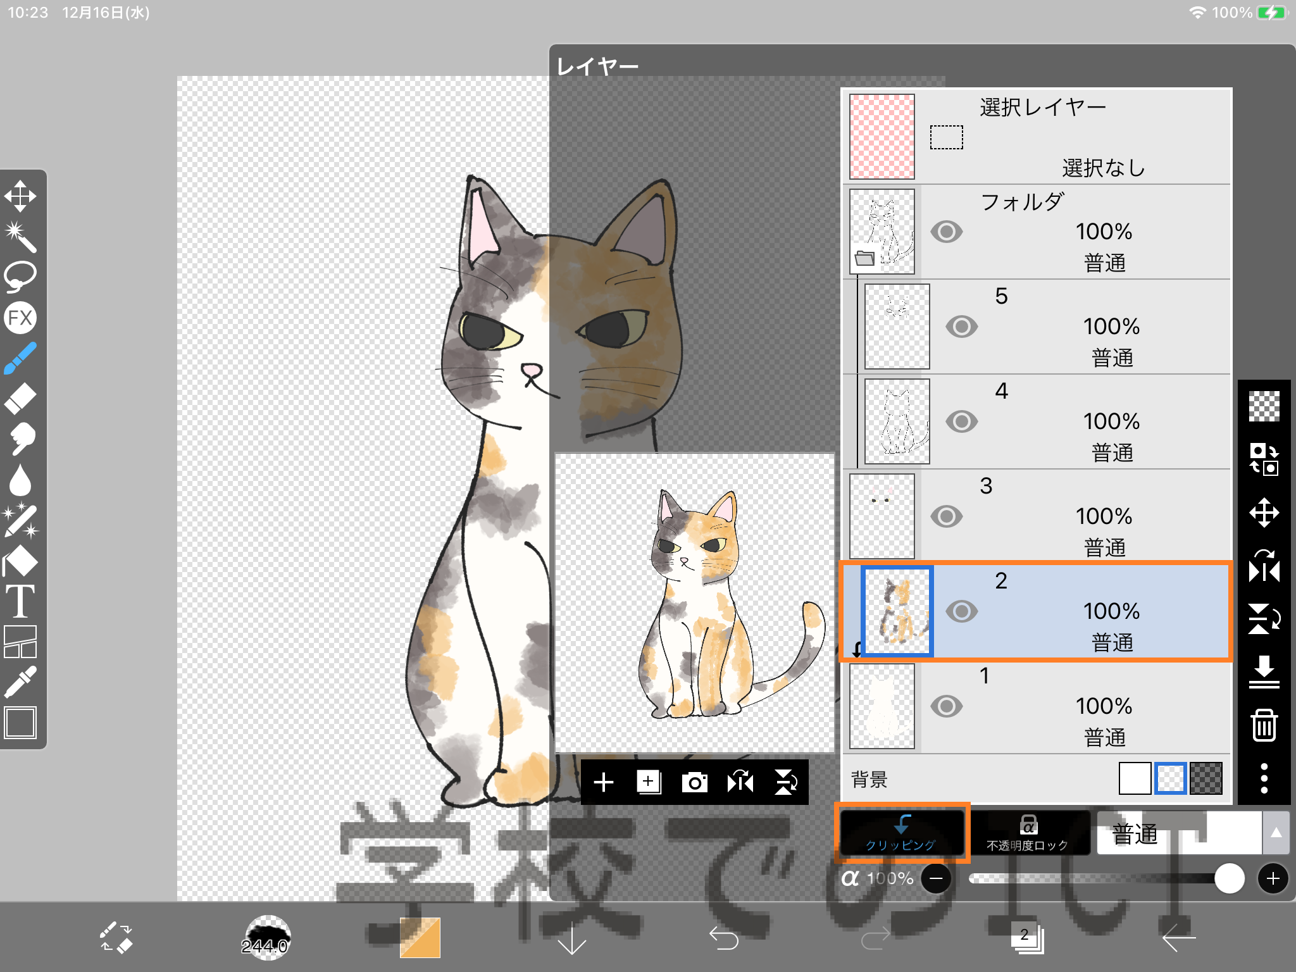
Task: Select the Eyedropper tool
Action: pyautogui.click(x=20, y=682)
